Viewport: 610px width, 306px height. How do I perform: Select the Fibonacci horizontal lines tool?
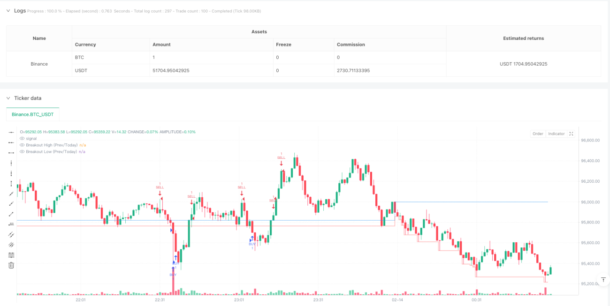click(x=11, y=255)
